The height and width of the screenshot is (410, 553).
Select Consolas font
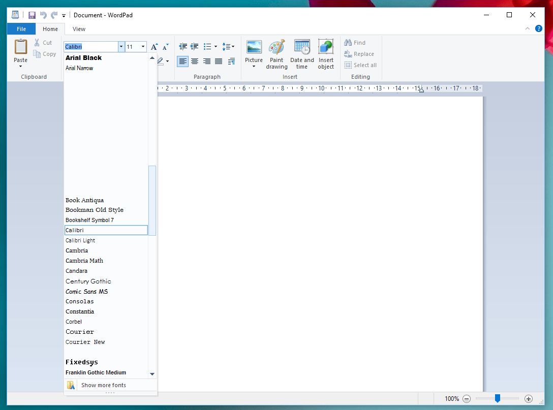106,301
